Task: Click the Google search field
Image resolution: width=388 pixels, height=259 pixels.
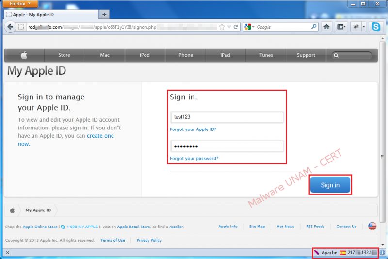Action: (x=283, y=27)
